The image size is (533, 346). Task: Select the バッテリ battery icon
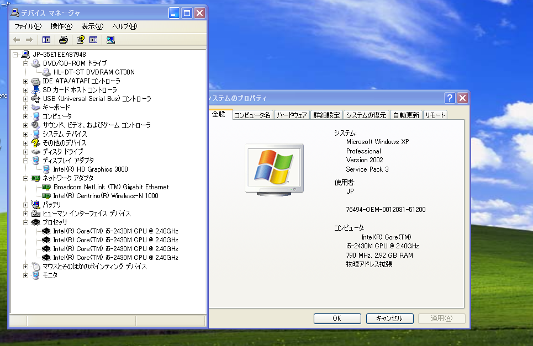36,205
